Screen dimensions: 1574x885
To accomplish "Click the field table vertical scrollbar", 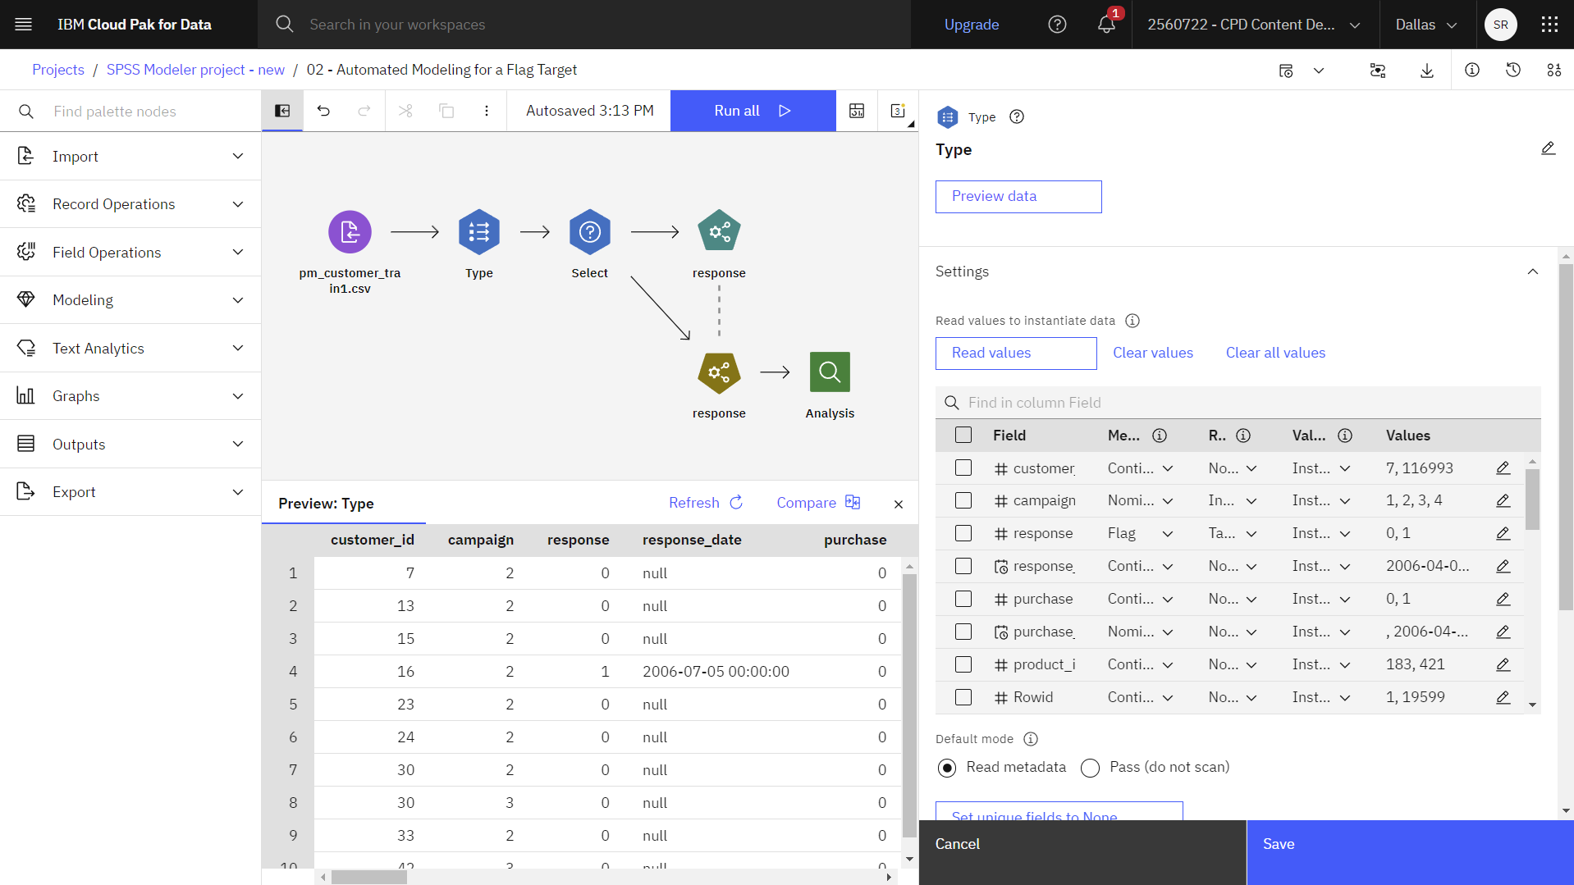I will (1531, 500).
